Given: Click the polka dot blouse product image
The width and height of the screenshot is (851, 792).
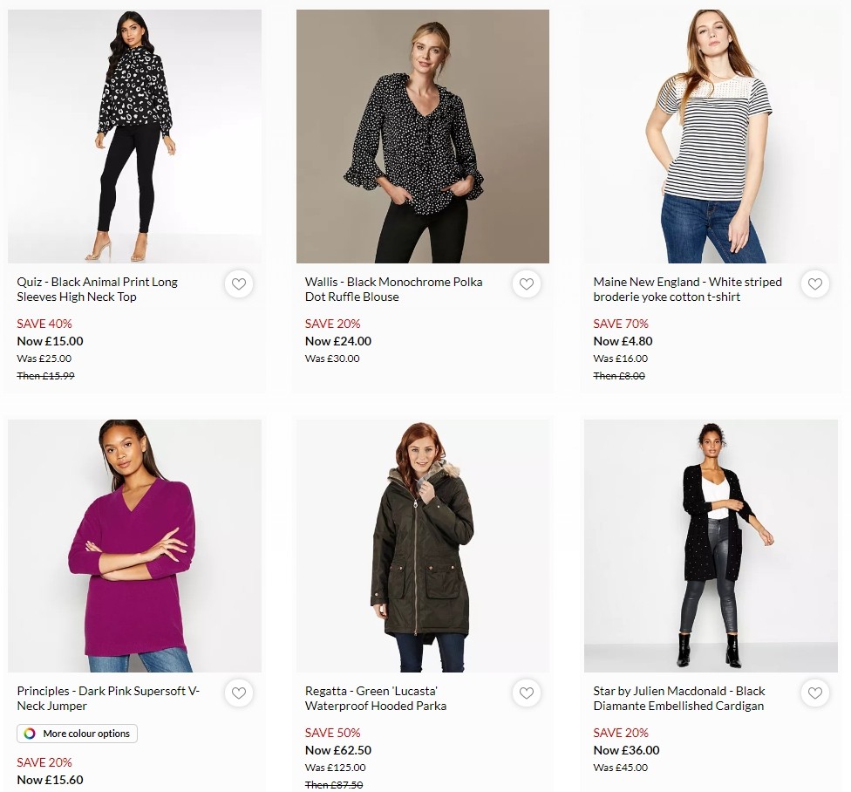Looking at the screenshot, I should tap(422, 136).
